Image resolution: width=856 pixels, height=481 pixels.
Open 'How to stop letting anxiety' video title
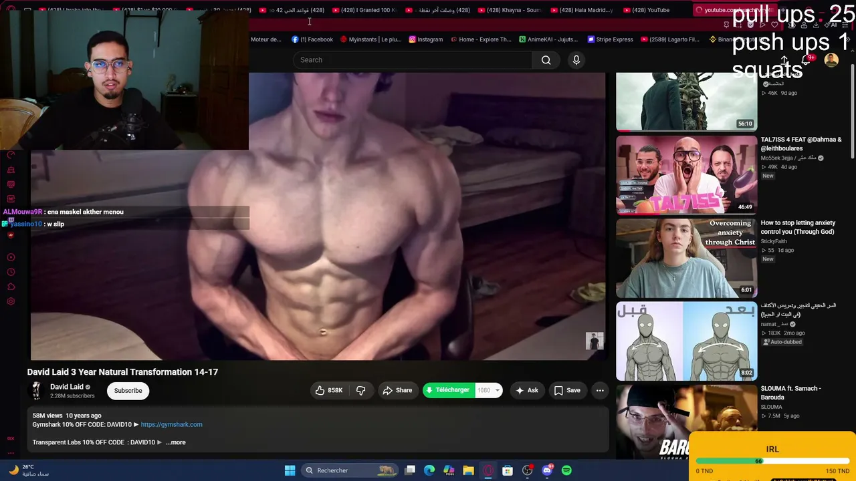[x=798, y=227]
